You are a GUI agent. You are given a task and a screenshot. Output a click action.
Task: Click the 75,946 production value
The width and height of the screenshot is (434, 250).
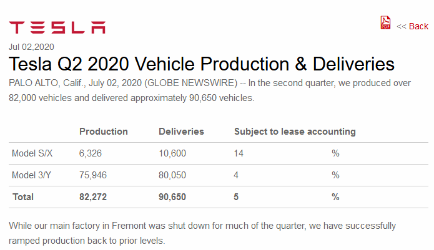coord(93,175)
